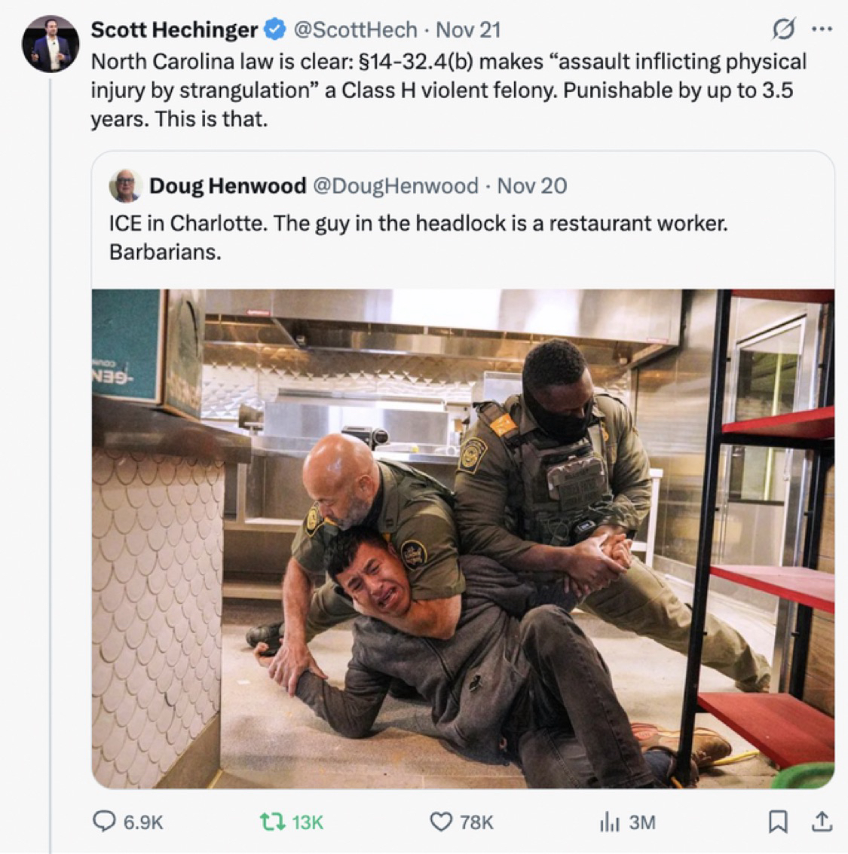Open Scott Hechinger's profile picture
This screenshot has height=854, width=848.
tap(51, 44)
